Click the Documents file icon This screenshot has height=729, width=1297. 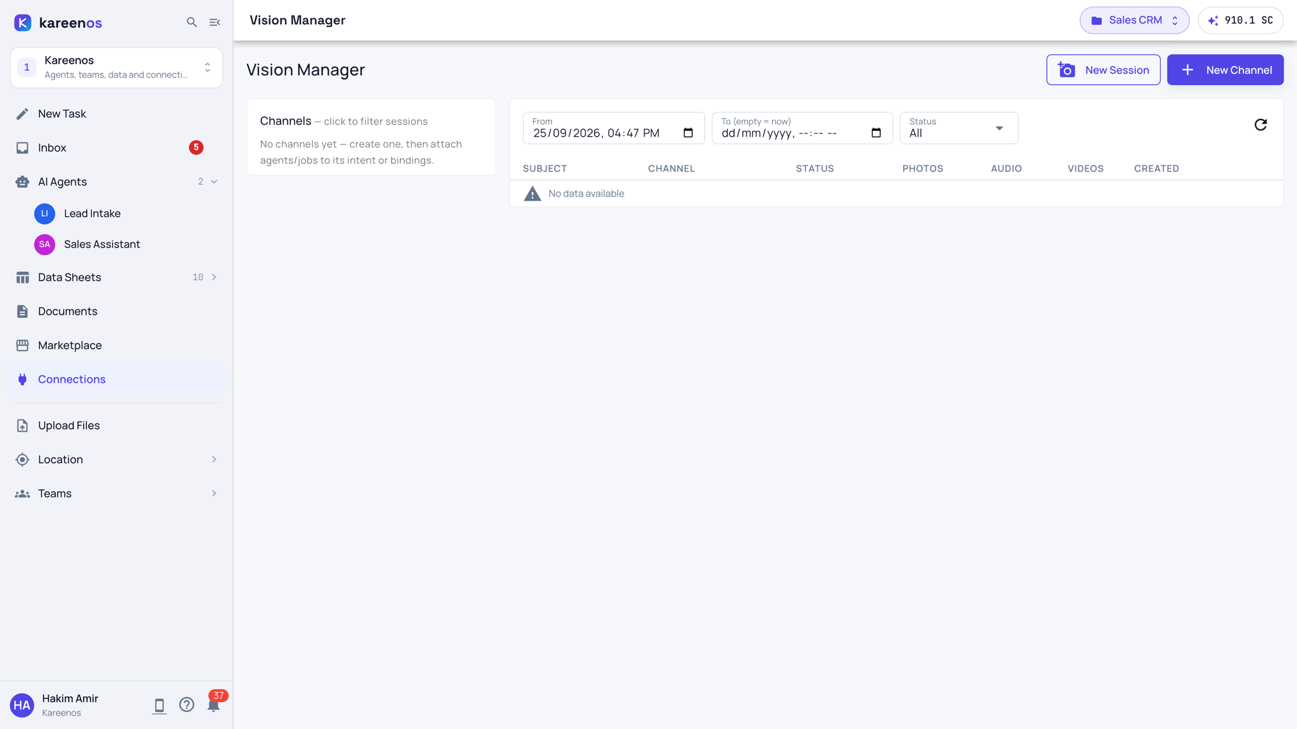[x=22, y=311]
